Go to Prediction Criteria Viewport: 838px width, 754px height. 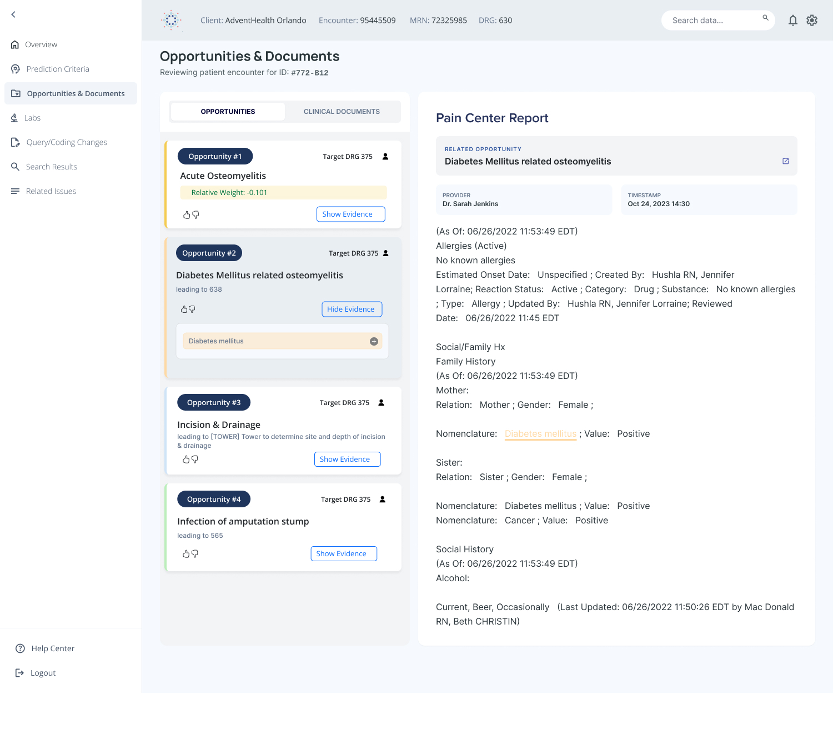point(50,69)
